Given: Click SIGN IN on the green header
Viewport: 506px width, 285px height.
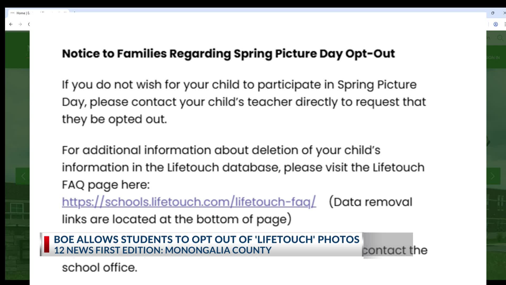Looking at the screenshot, I should [x=493, y=58].
